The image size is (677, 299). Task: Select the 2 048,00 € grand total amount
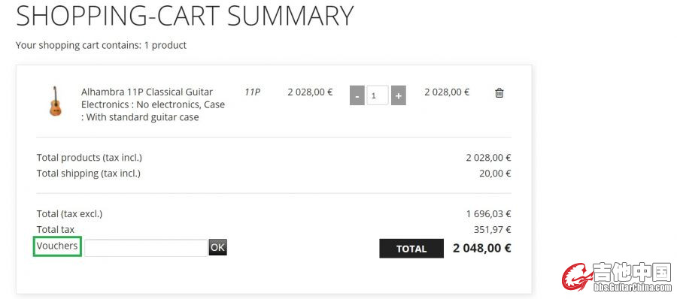coord(482,248)
